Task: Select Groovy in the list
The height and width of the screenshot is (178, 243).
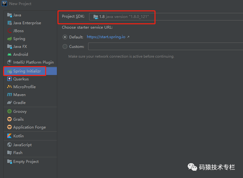Action: tap(30, 111)
